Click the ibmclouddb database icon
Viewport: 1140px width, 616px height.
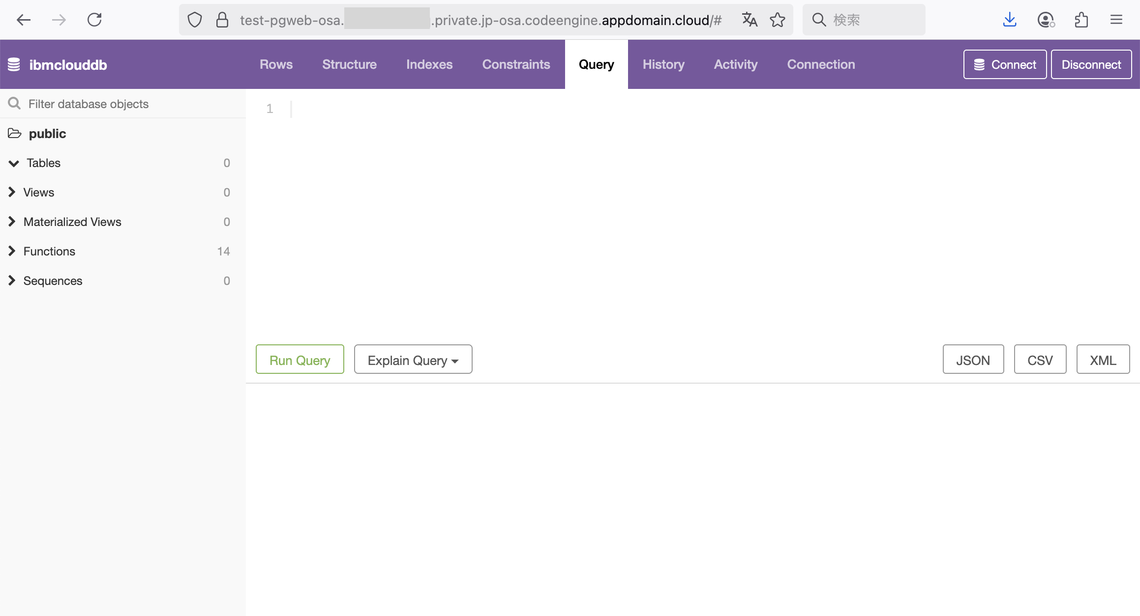(x=14, y=64)
